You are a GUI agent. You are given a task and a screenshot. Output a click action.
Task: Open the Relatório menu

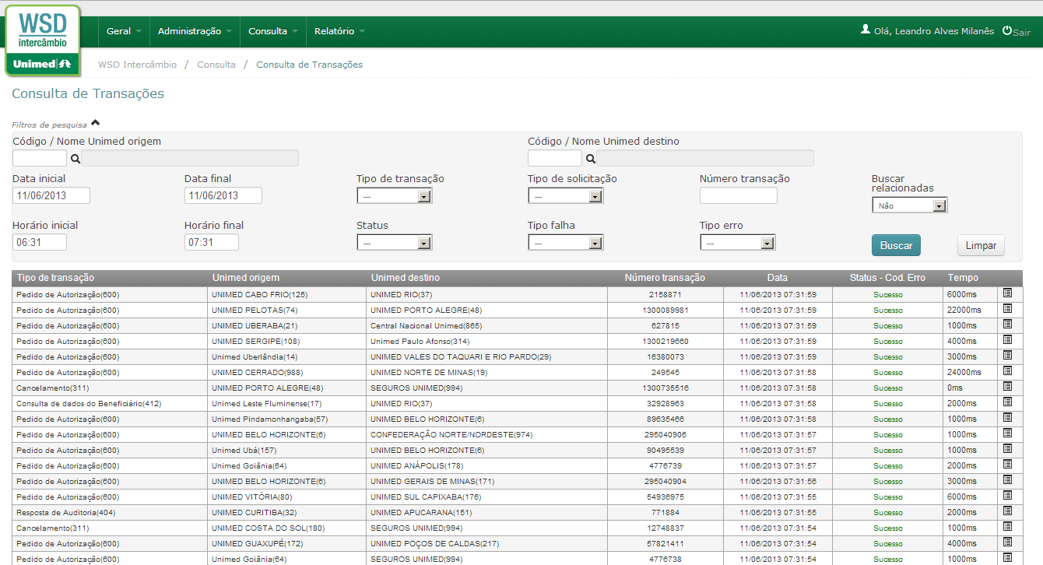(x=339, y=31)
